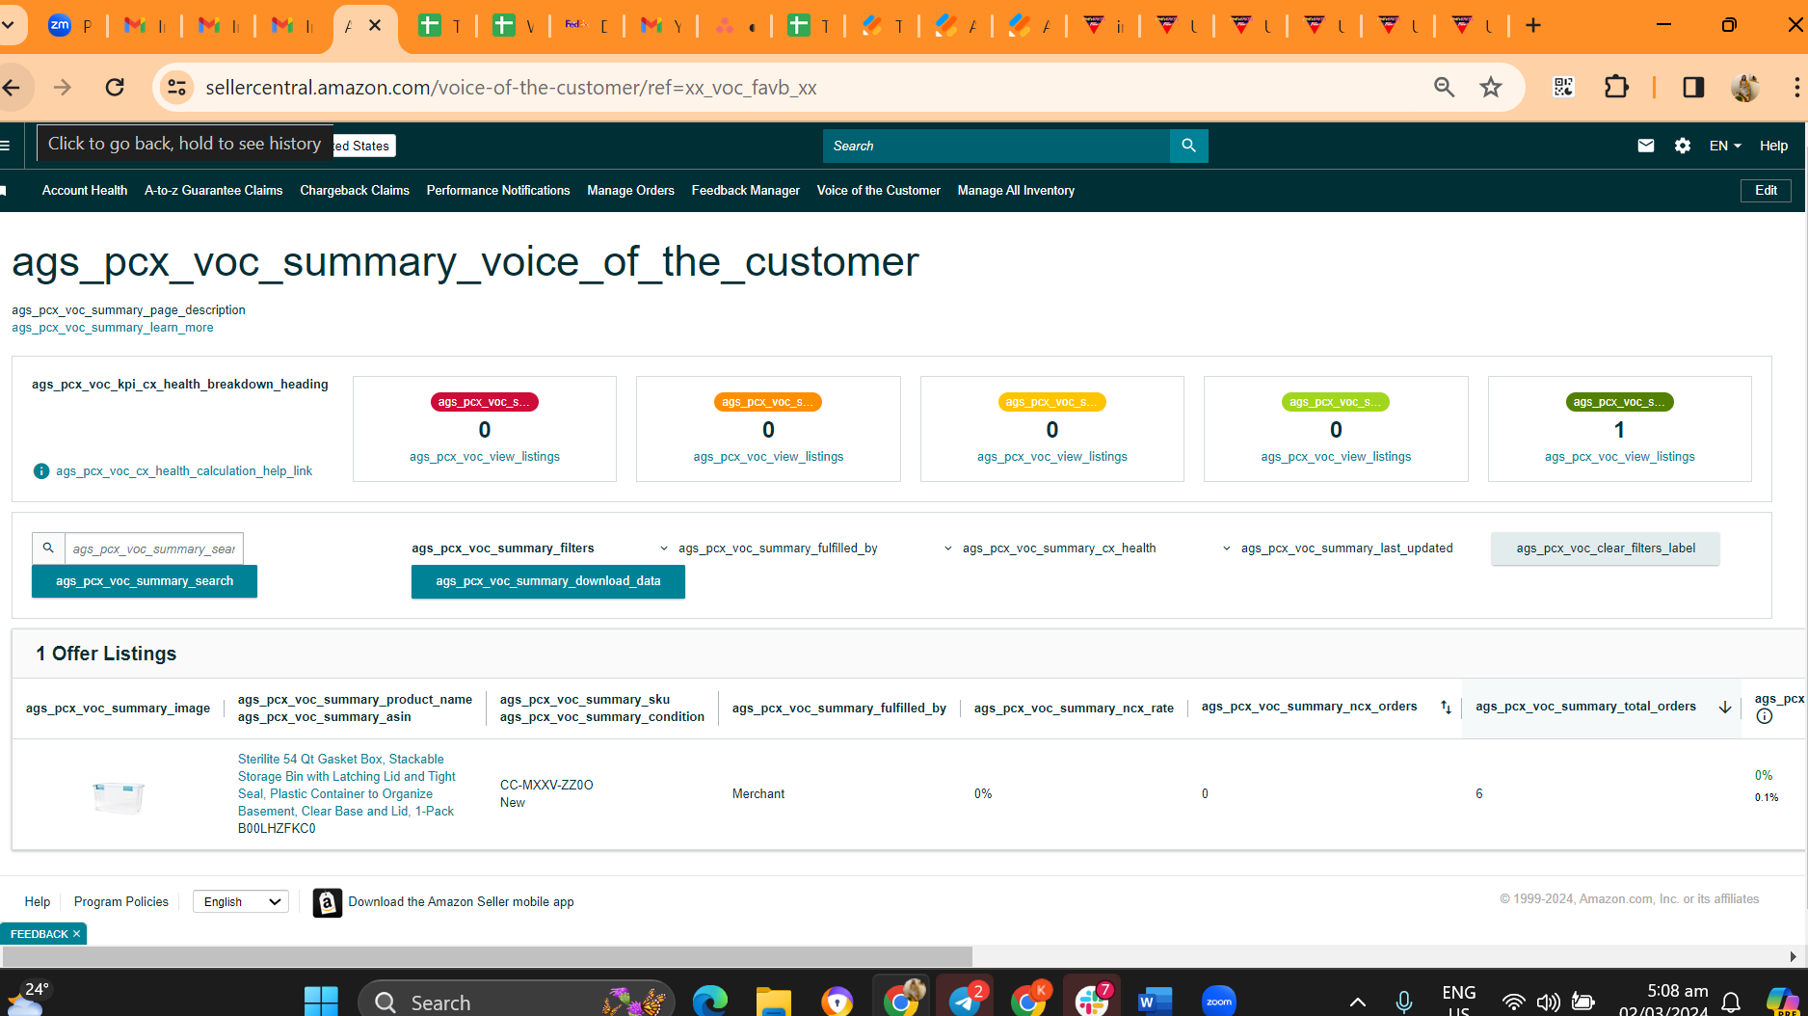Viewport: 1808px width, 1016px height.
Task: Click the horizontal scrollbar at the page bottom
Action: tap(488, 956)
